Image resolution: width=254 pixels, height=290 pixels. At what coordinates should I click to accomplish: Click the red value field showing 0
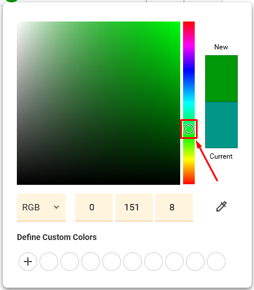94,207
